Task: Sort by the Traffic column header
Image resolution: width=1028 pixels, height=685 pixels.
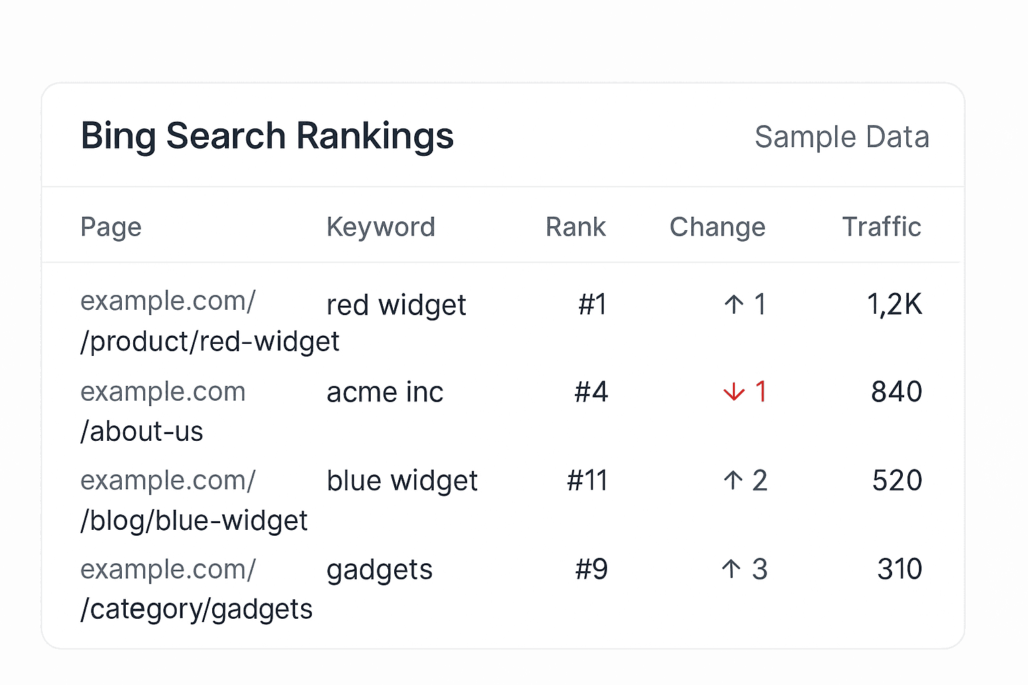Action: tap(881, 227)
